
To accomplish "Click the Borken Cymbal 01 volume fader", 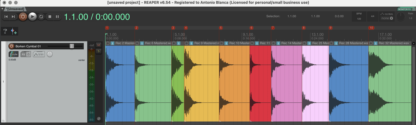I will [x=72, y=46].
